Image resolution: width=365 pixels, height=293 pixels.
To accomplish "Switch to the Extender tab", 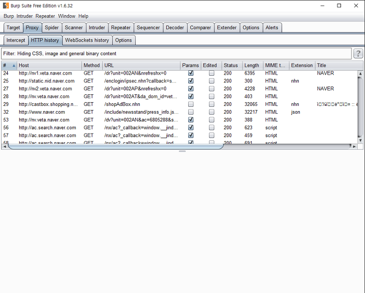I will 227,28.
